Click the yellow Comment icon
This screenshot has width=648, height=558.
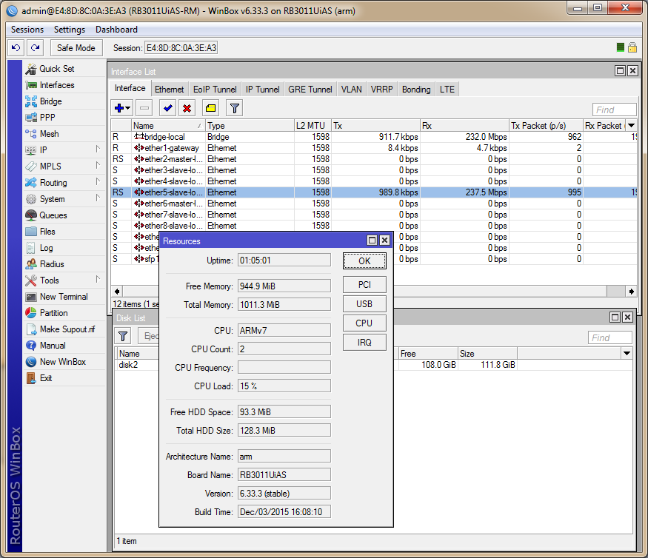coord(210,108)
